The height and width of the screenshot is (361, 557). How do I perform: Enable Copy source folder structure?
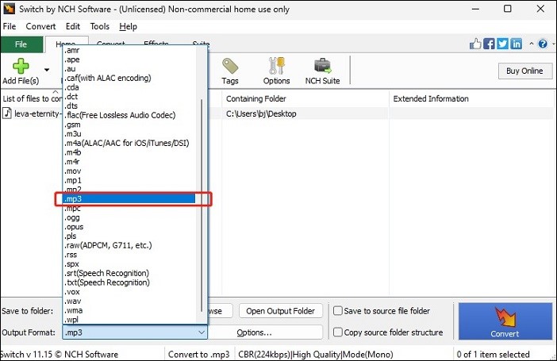tap(338, 332)
